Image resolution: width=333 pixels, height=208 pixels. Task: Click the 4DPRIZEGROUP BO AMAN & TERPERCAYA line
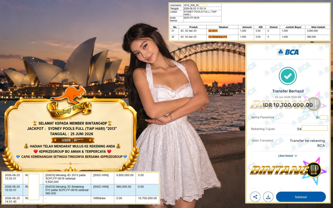coord(73,151)
